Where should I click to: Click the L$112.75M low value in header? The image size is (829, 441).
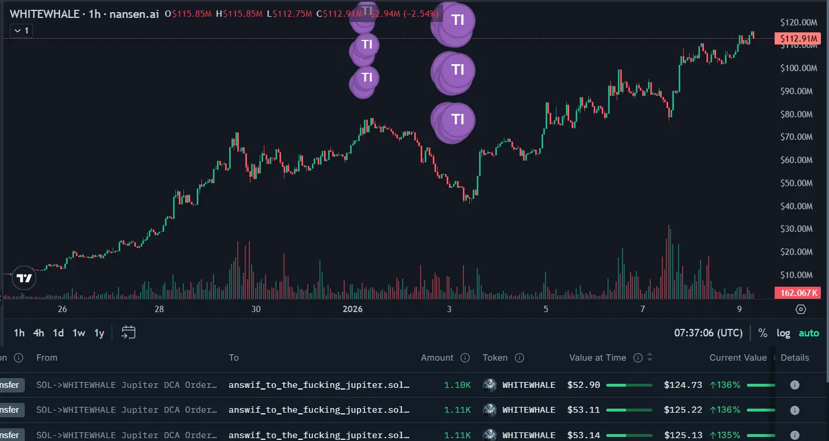pos(289,13)
